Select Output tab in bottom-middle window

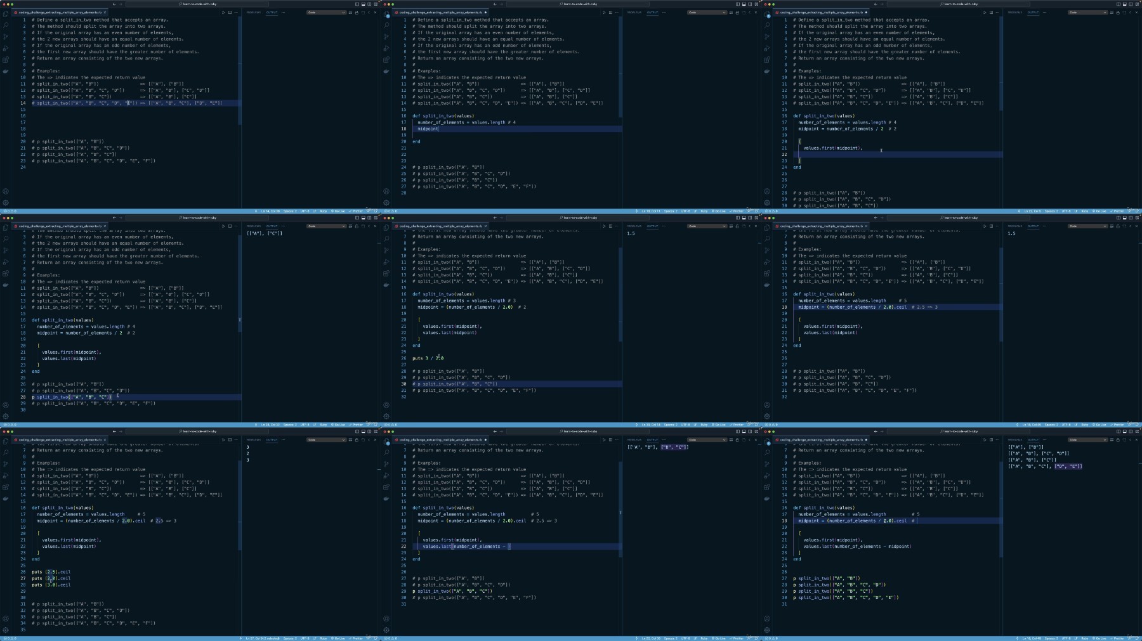tap(652, 439)
